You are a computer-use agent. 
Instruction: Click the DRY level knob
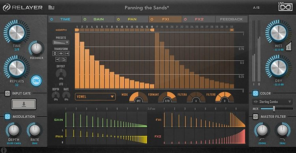[x=278, y=67]
